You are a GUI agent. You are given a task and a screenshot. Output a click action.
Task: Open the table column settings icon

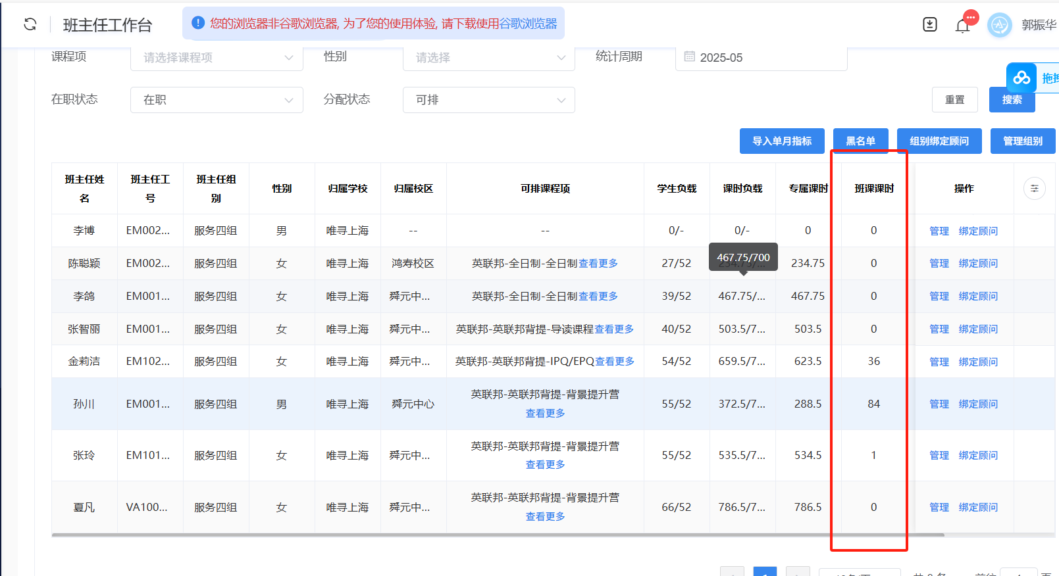coord(1034,189)
